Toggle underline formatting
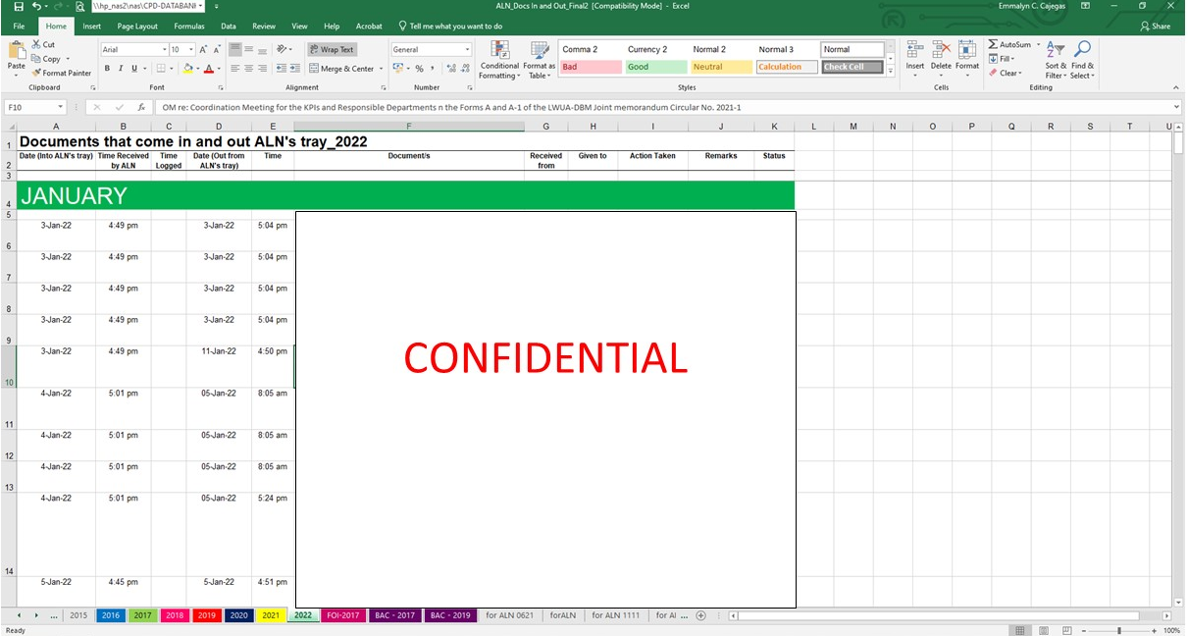1188x636 pixels. pos(134,69)
